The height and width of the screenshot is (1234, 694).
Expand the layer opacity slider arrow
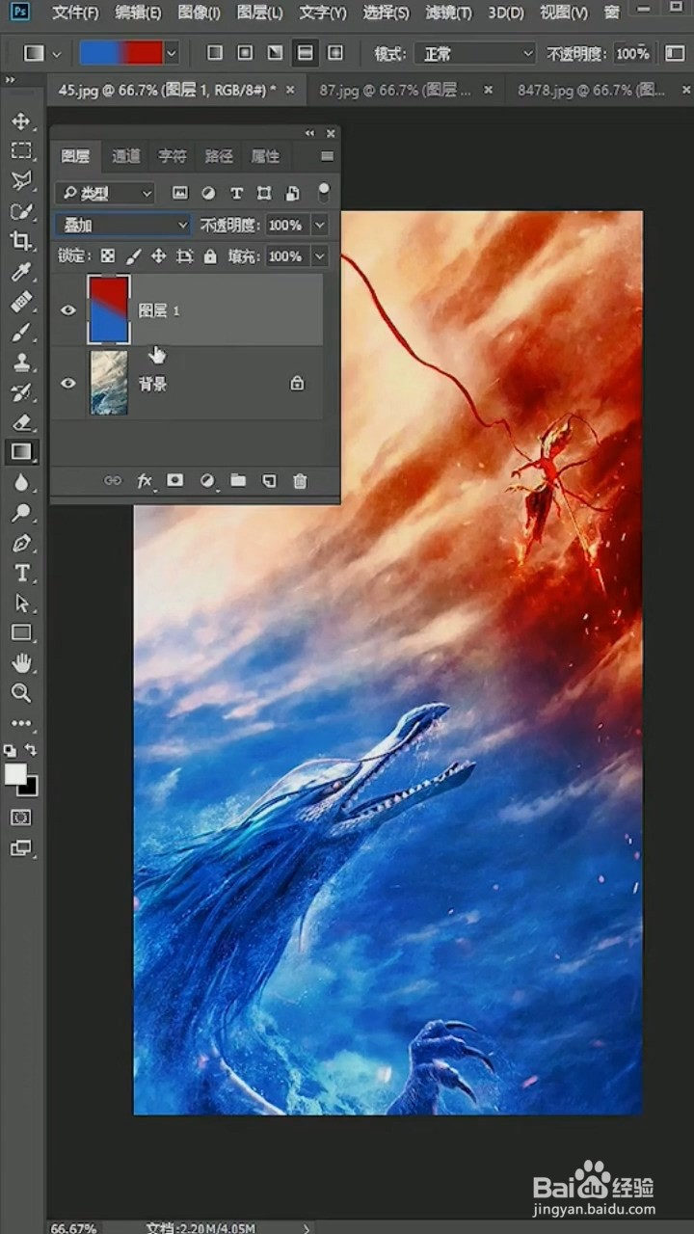320,225
